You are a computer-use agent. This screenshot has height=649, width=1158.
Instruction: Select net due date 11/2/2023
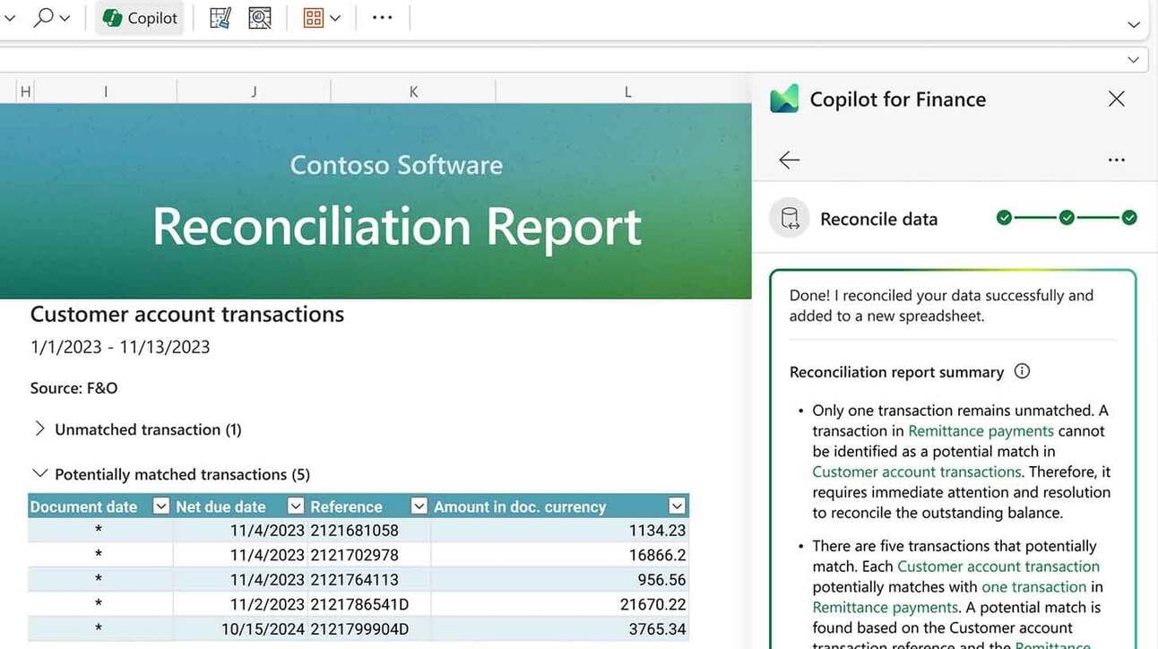pyautogui.click(x=240, y=605)
